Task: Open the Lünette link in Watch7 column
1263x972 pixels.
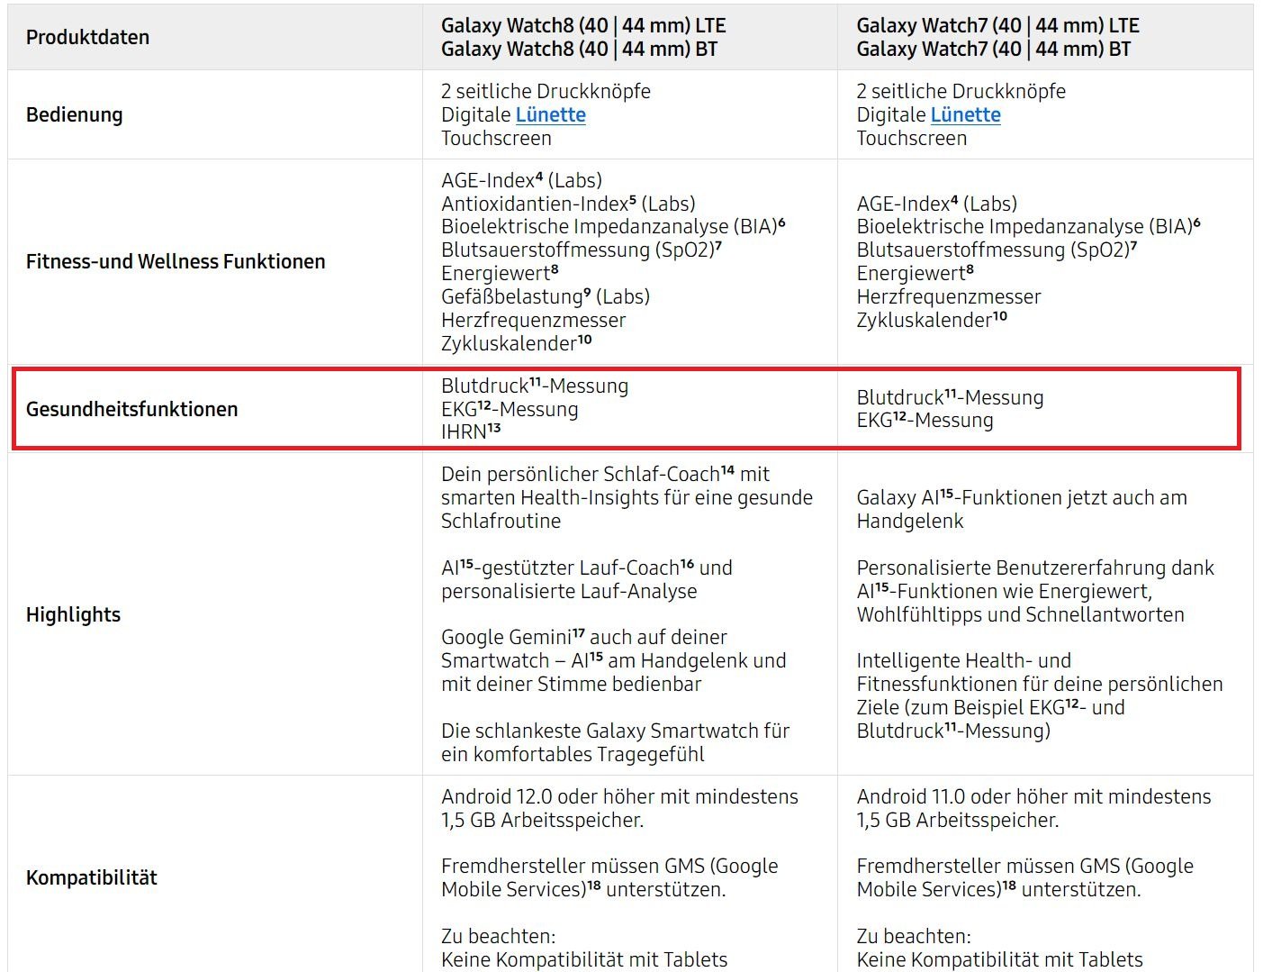Action: pyautogui.click(x=966, y=114)
